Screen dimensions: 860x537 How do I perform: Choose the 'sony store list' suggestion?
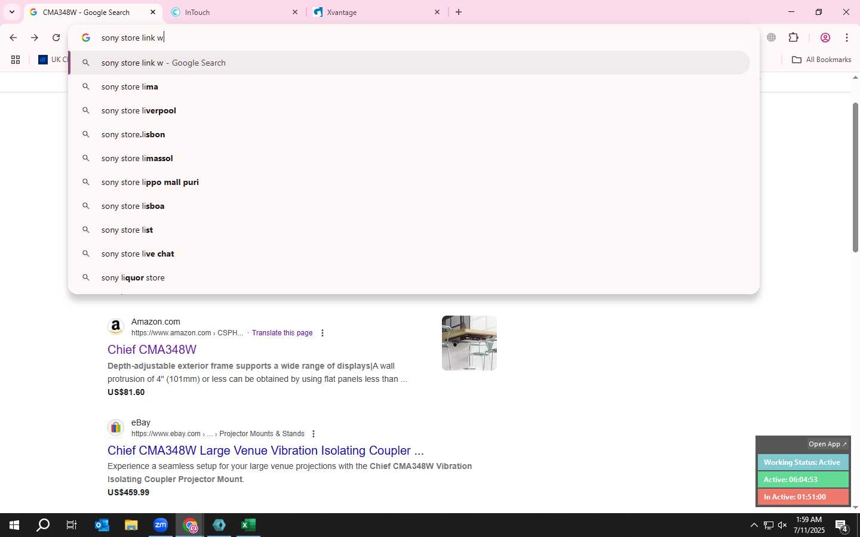[409, 230]
